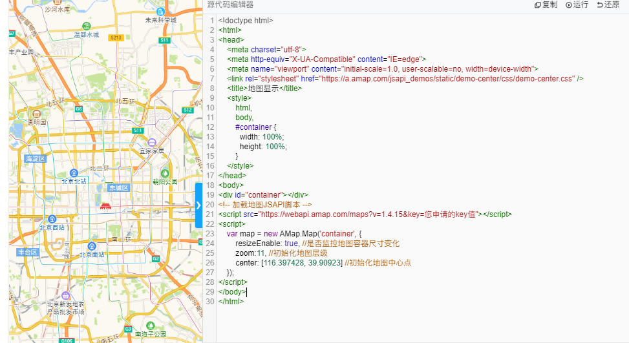Select the 北京南站 station icon
Image resolution: width=629 pixels, height=343 pixels.
point(92,246)
